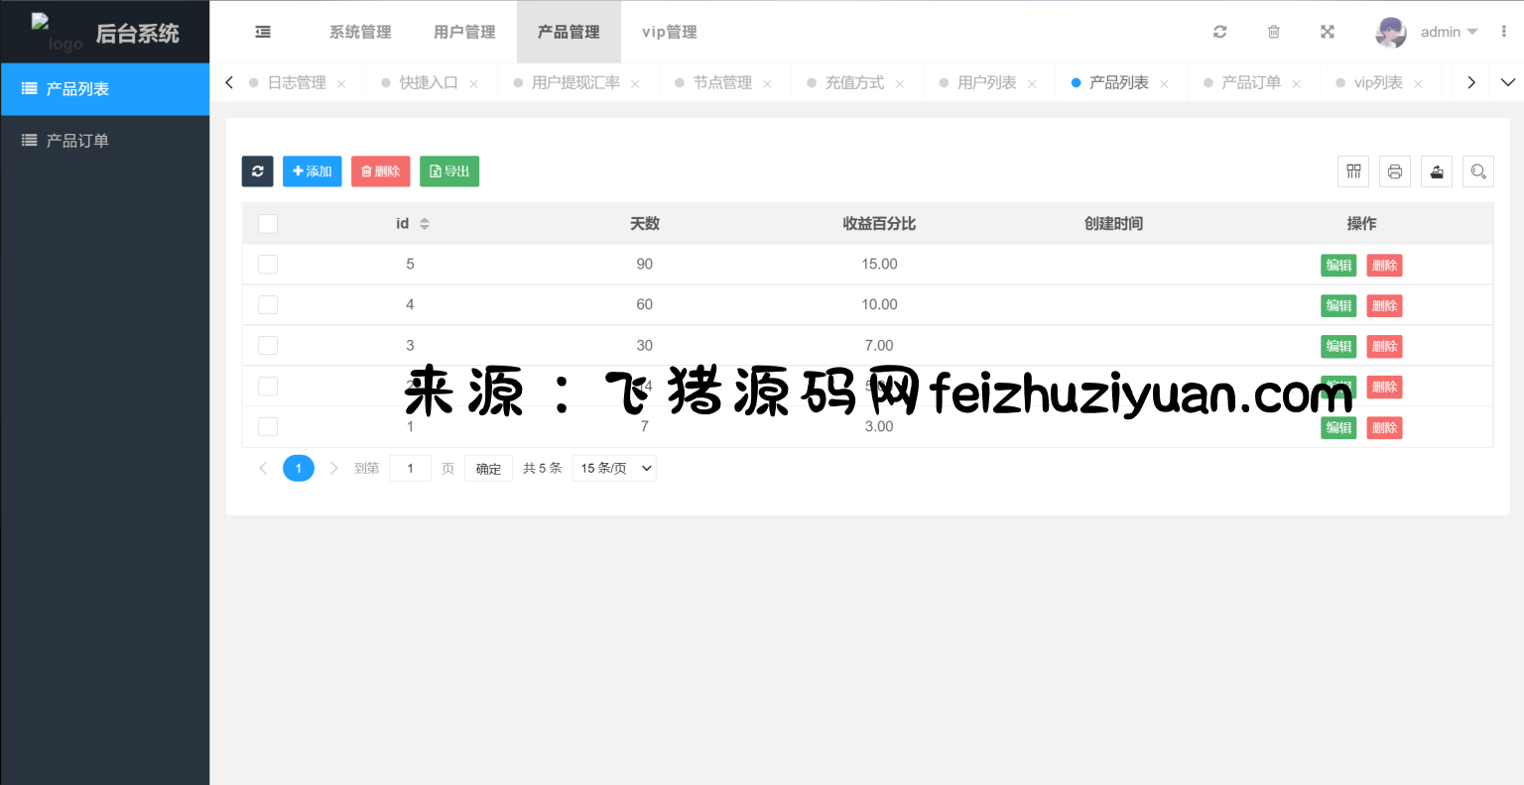Open search with the magnifier icon
This screenshot has width=1524, height=785.
1478,171
